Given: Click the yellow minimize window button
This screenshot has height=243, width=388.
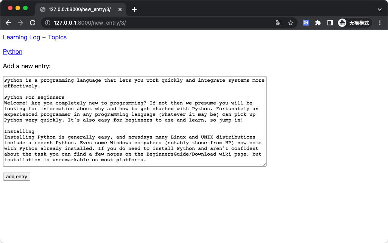Looking at the screenshot, I should 18,8.
